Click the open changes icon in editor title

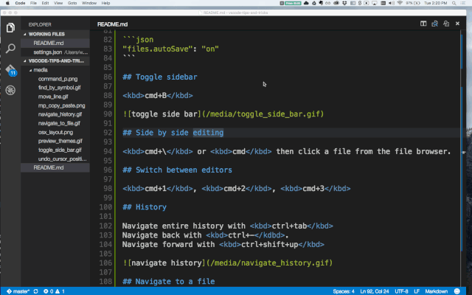(x=448, y=24)
